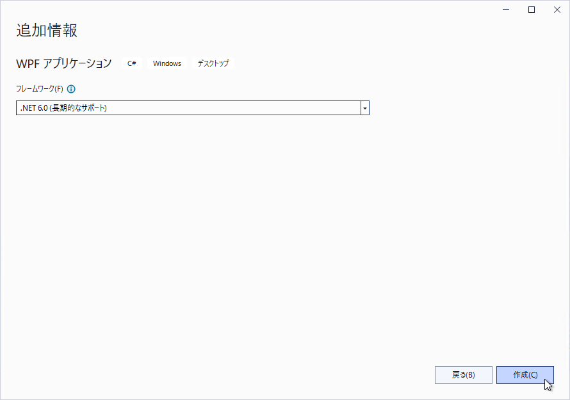Click the WPF アプリケーション heading
Image resolution: width=570 pixels, height=400 pixels.
(64, 63)
